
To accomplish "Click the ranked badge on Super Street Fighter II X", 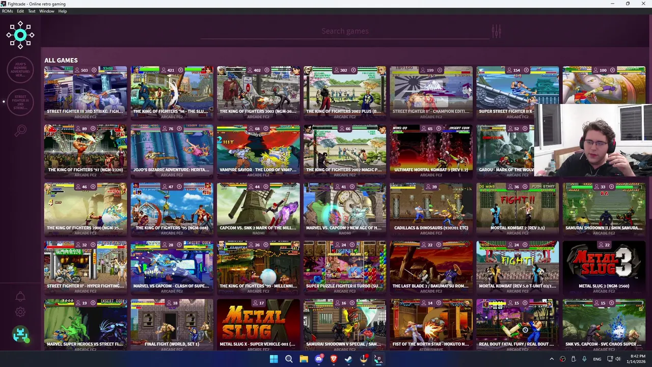I will [x=526, y=70].
